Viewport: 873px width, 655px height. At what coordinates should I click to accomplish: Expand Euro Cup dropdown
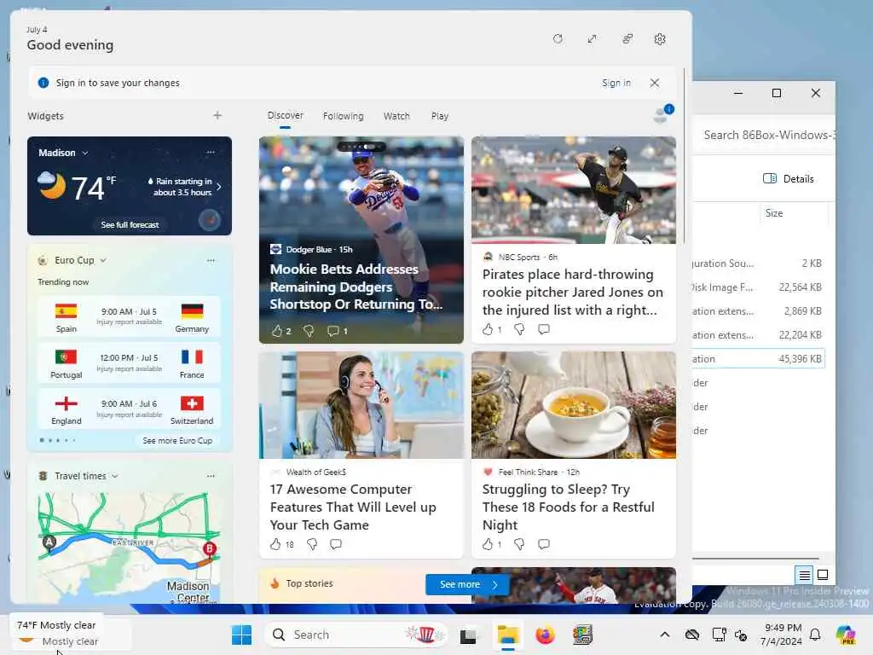(103, 260)
